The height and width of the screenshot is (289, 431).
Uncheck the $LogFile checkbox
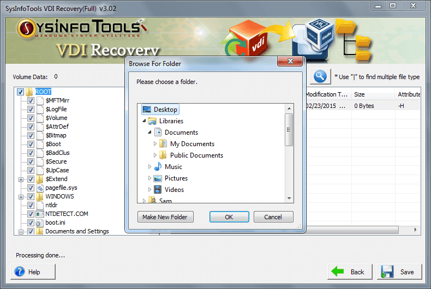pyautogui.click(x=31, y=110)
